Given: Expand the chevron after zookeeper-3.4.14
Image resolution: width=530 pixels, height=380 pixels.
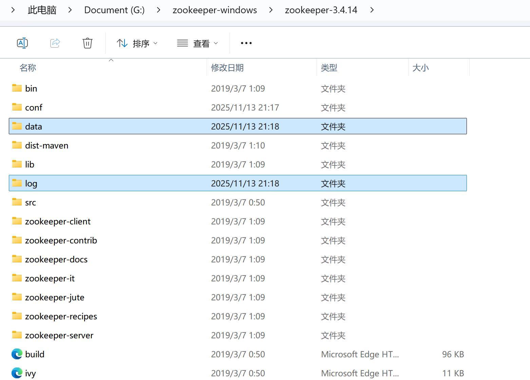Looking at the screenshot, I should (x=372, y=10).
